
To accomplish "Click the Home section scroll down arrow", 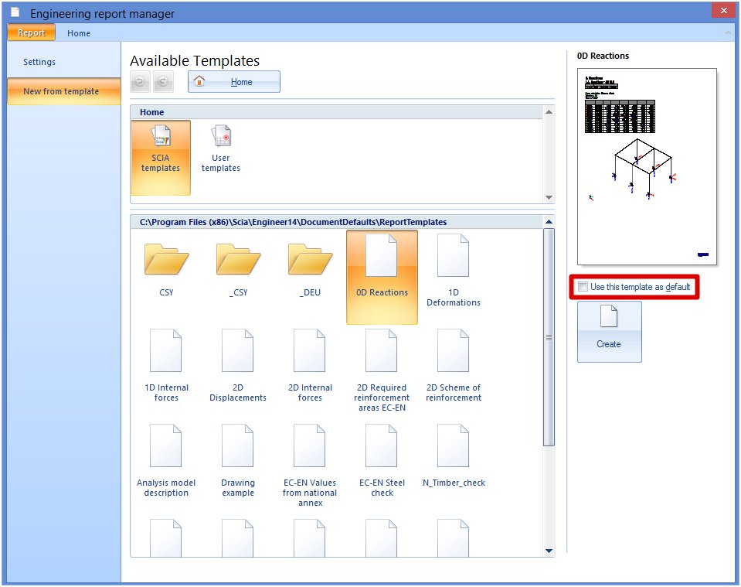I will (549, 197).
